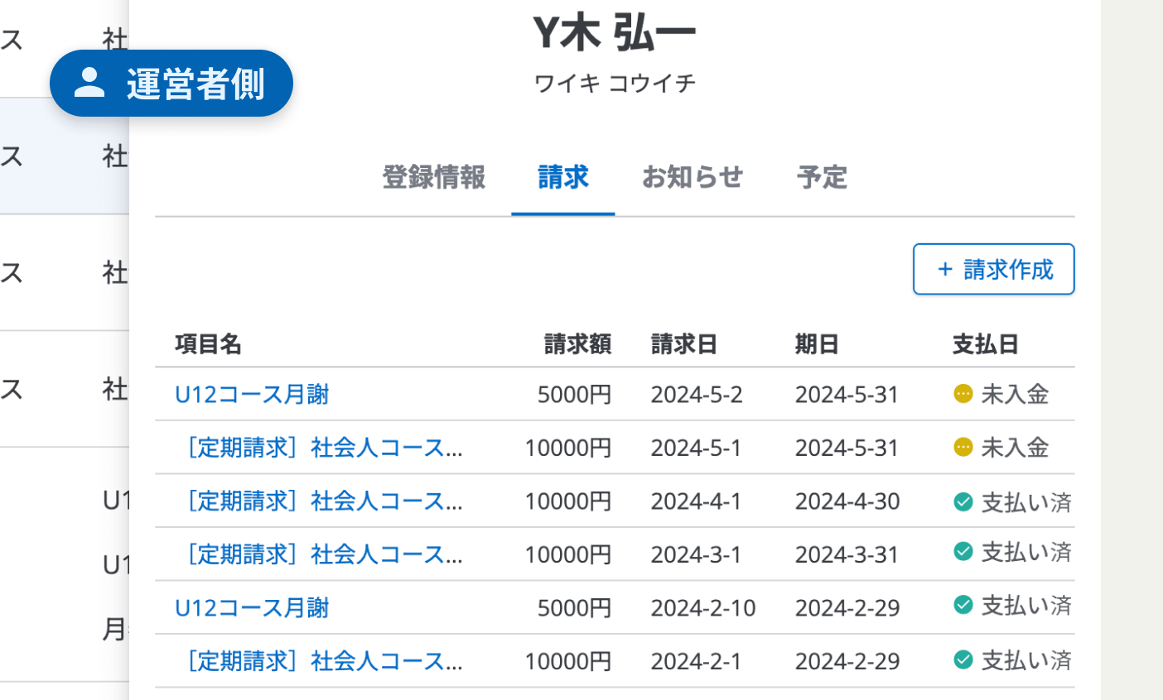
Task: Click the yellow 未入金 icon in the 2024-5-1 row
Action: [x=963, y=448]
